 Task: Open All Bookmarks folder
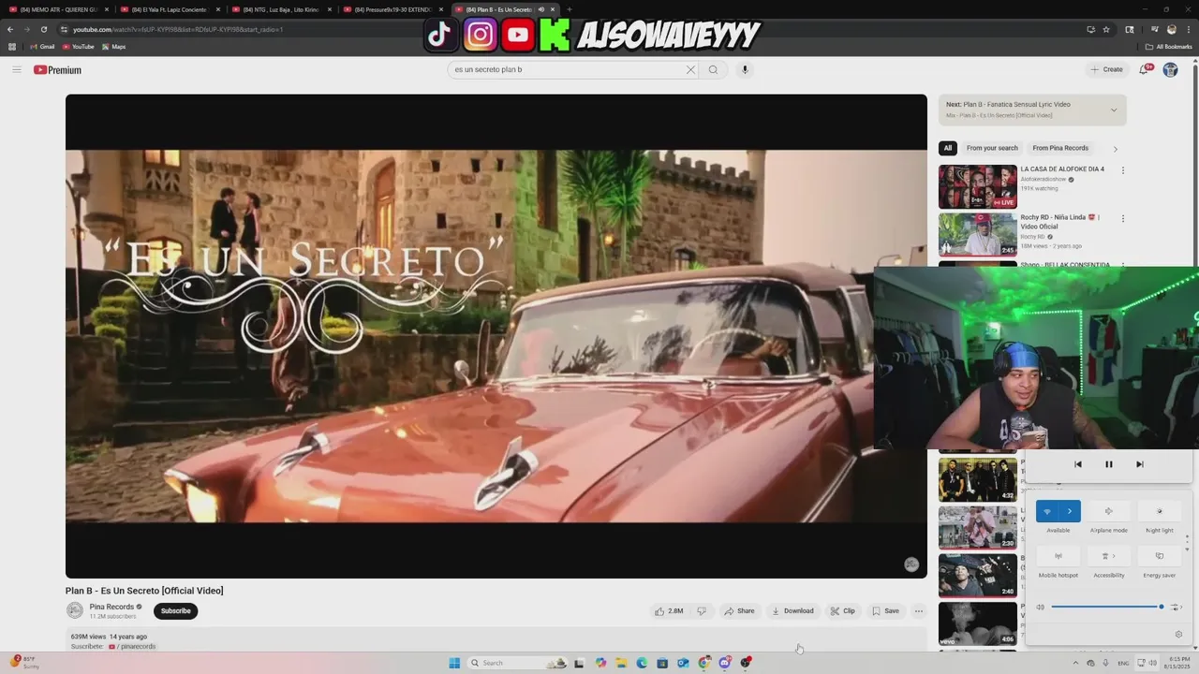tap(1169, 46)
